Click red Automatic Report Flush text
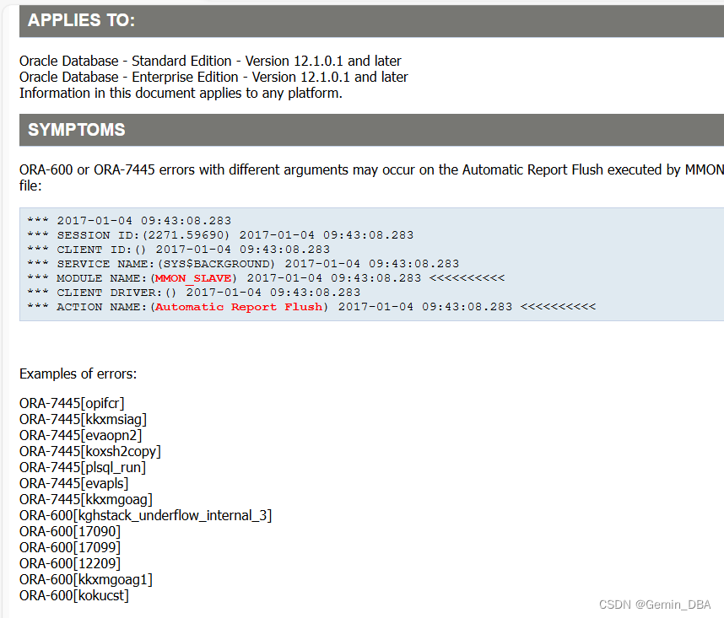Screen dimensions: 724x618 pyautogui.click(x=239, y=307)
